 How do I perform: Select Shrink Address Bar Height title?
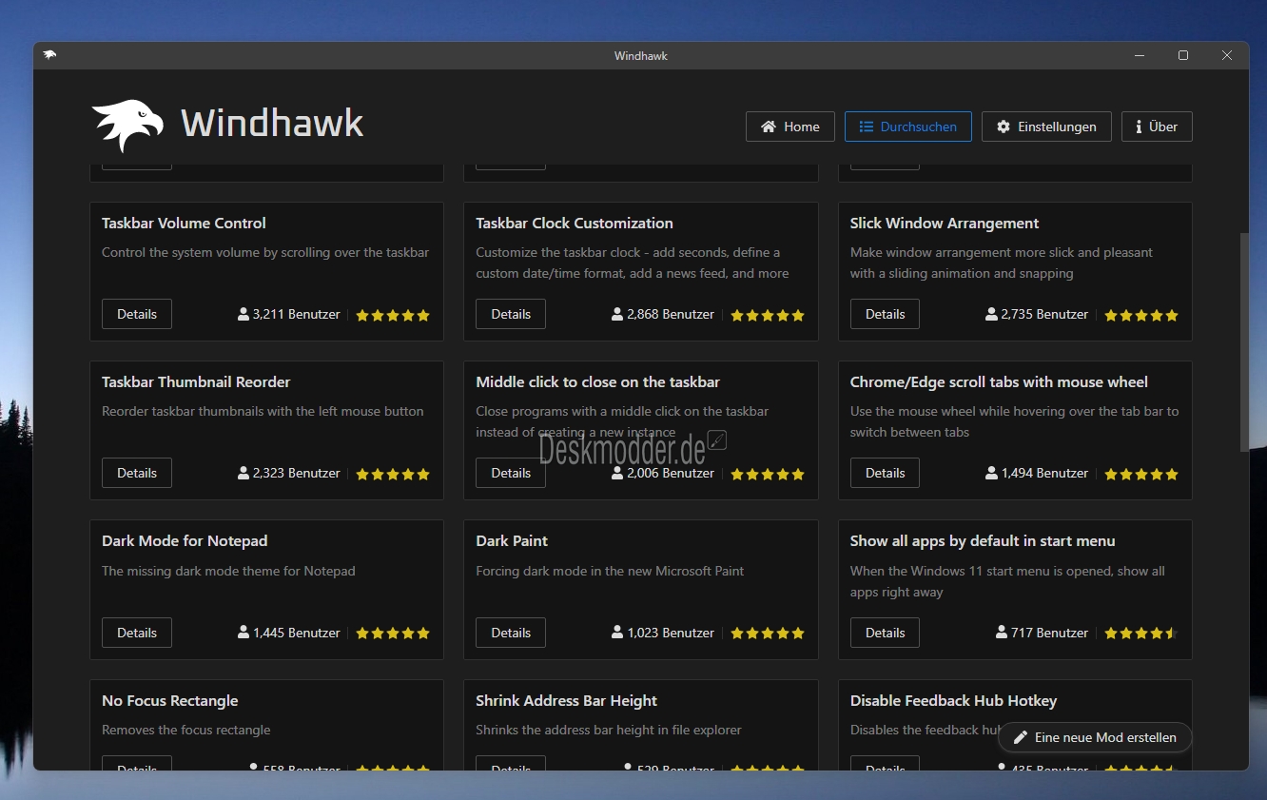tap(567, 701)
